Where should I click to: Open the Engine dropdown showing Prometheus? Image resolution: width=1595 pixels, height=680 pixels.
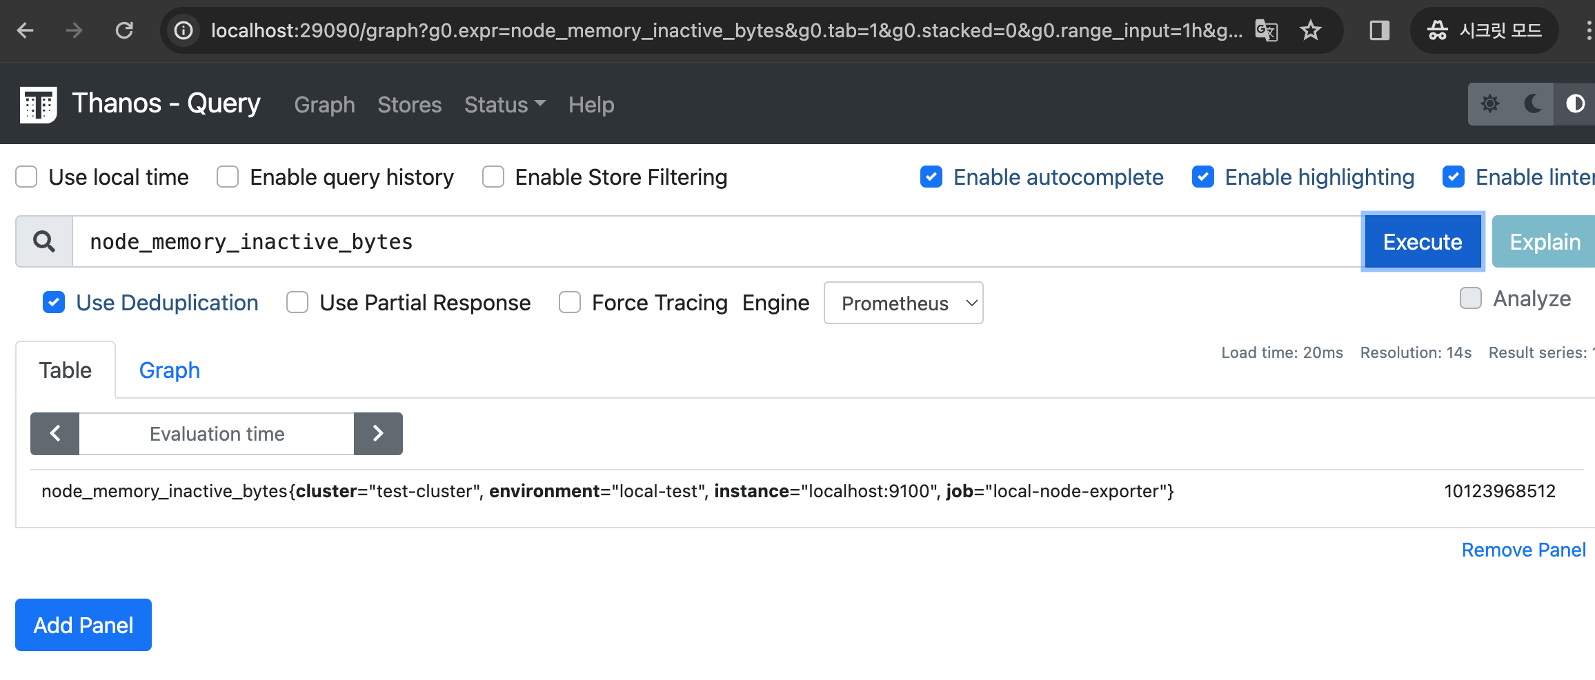click(x=903, y=303)
